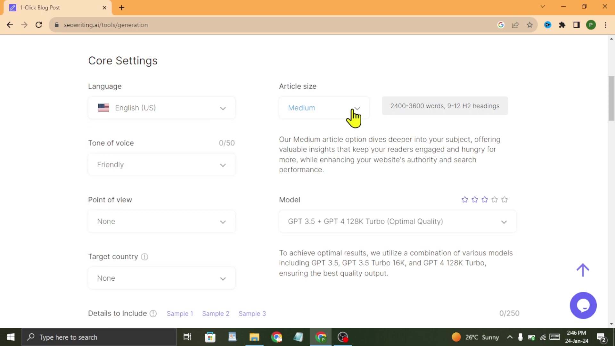615x346 pixels.
Task: Open the blue extension icon in the toolbar
Action: 548,25
